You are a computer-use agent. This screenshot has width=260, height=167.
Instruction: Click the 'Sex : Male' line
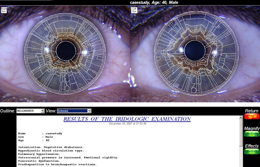(x=36, y=137)
